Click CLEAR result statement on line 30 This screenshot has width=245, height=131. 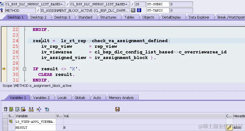56,74
